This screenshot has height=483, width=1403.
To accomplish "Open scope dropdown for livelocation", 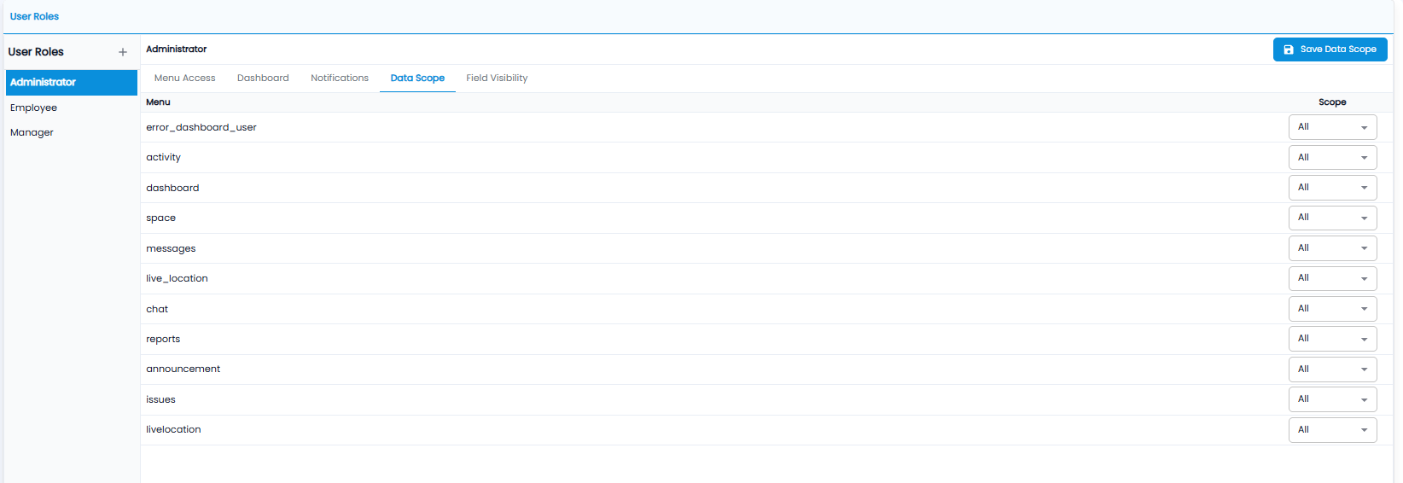I will [x=1332, y=430].
